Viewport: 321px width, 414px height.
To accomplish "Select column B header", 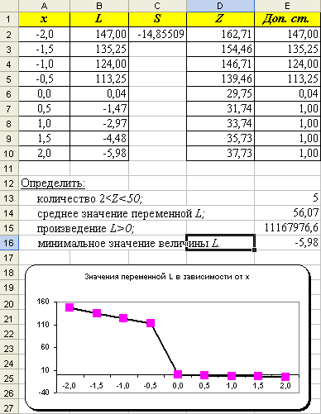I will [99, 6].
